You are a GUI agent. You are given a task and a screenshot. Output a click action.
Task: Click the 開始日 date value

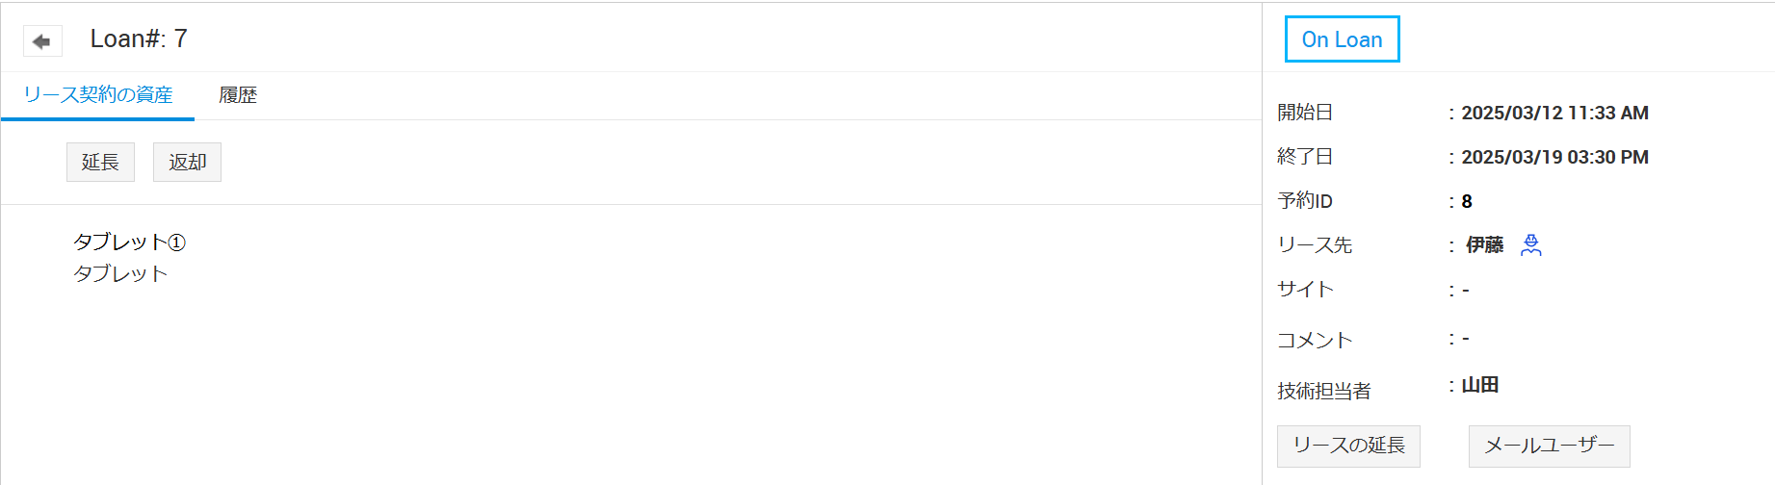point(1554,113)
